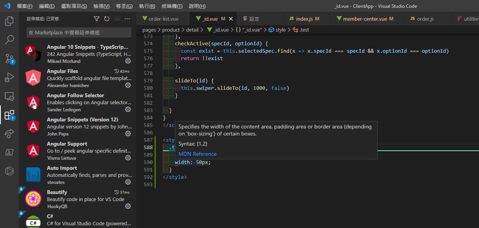
Task: Open manage gear for Beautify extension
Action: 128,206
